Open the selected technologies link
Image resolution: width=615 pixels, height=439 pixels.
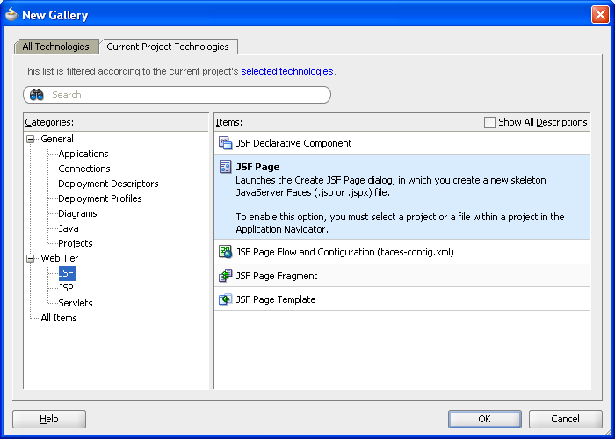287,71
